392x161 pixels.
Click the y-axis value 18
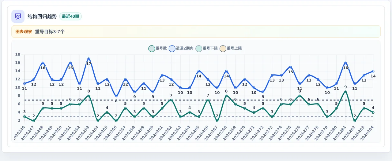point(18,55)
